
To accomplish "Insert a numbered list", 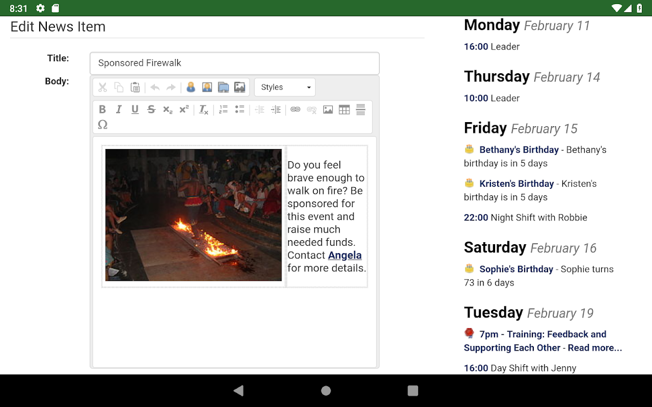I will pyautogui.click(x=223, y=109).
